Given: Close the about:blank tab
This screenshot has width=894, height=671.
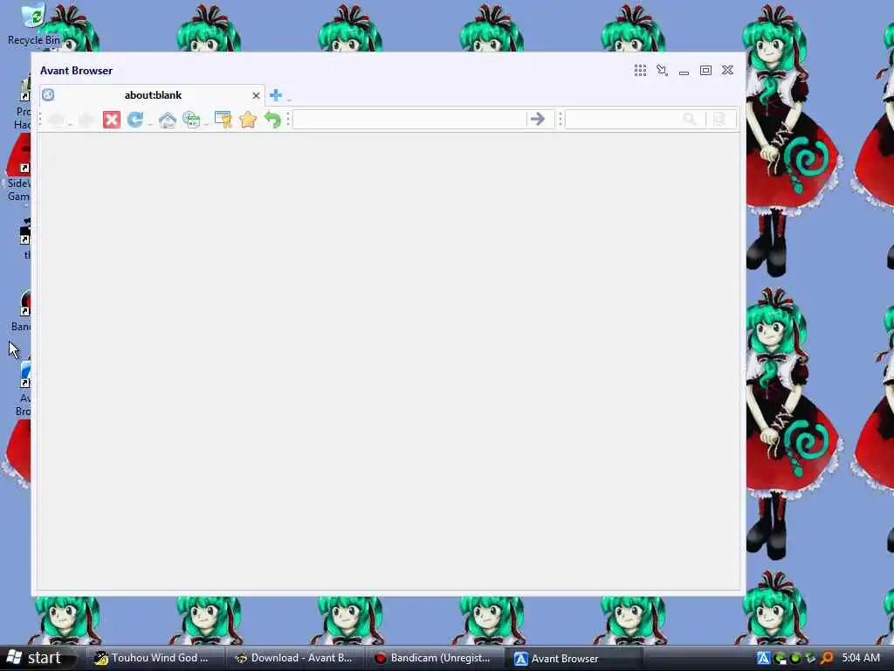Looking at the screenshot, I should tap(256, 95).
